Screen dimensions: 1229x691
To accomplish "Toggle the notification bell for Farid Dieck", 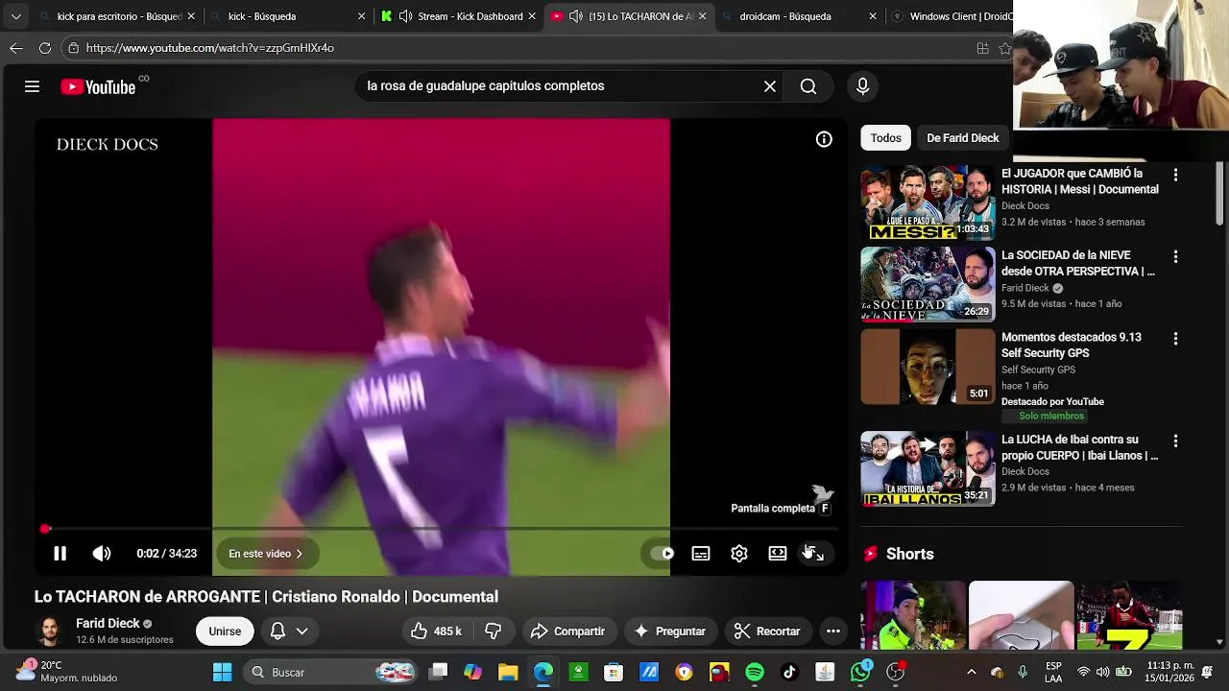I will tap(277, 631).
